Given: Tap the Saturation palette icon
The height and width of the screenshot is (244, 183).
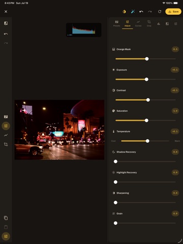Looking at the screenshot, I should click(113, 111).
